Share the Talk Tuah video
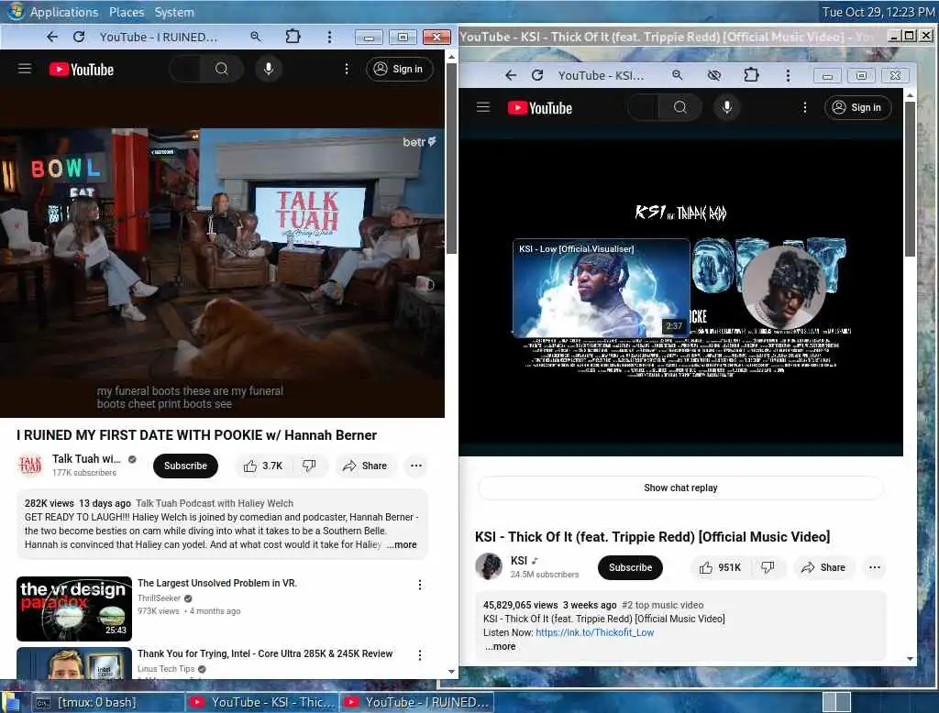The height and width of the screenshot is (713, 939). click(x=365, y=466)
